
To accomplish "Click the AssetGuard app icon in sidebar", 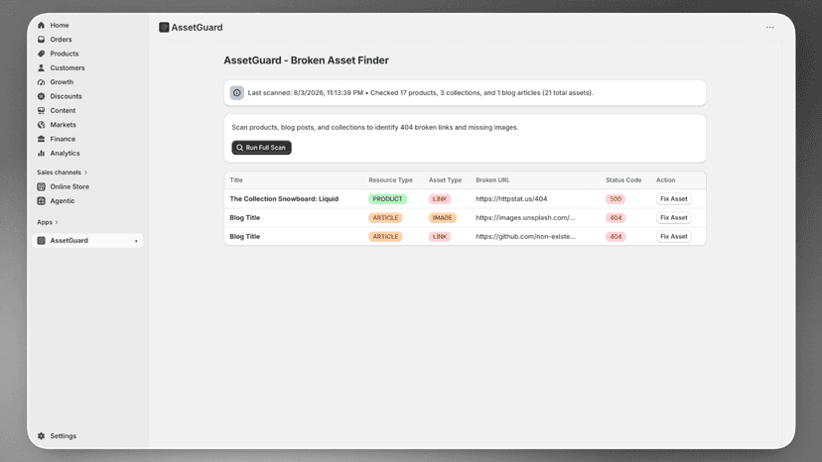I will pyautogui.click(x=42, y=241).
